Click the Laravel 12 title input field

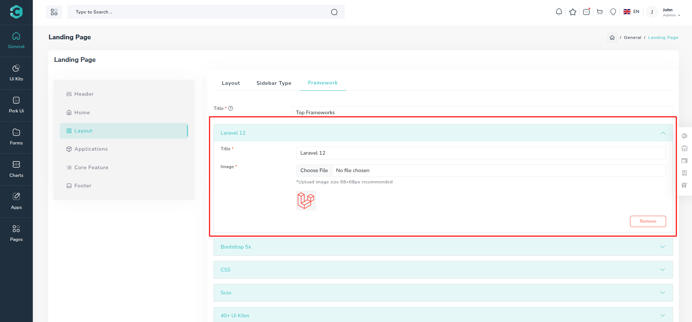pos(481,153)
